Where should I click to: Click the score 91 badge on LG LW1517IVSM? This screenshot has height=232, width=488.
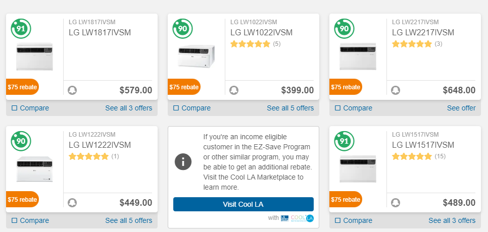[x=344, y=141]
